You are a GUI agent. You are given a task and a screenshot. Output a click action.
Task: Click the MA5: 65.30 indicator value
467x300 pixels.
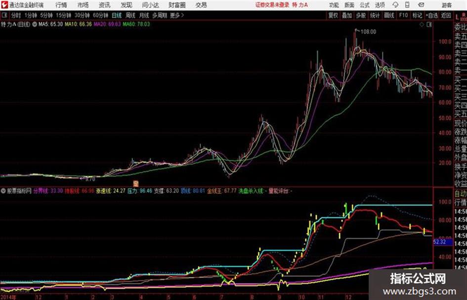click(x=50, y=24)
